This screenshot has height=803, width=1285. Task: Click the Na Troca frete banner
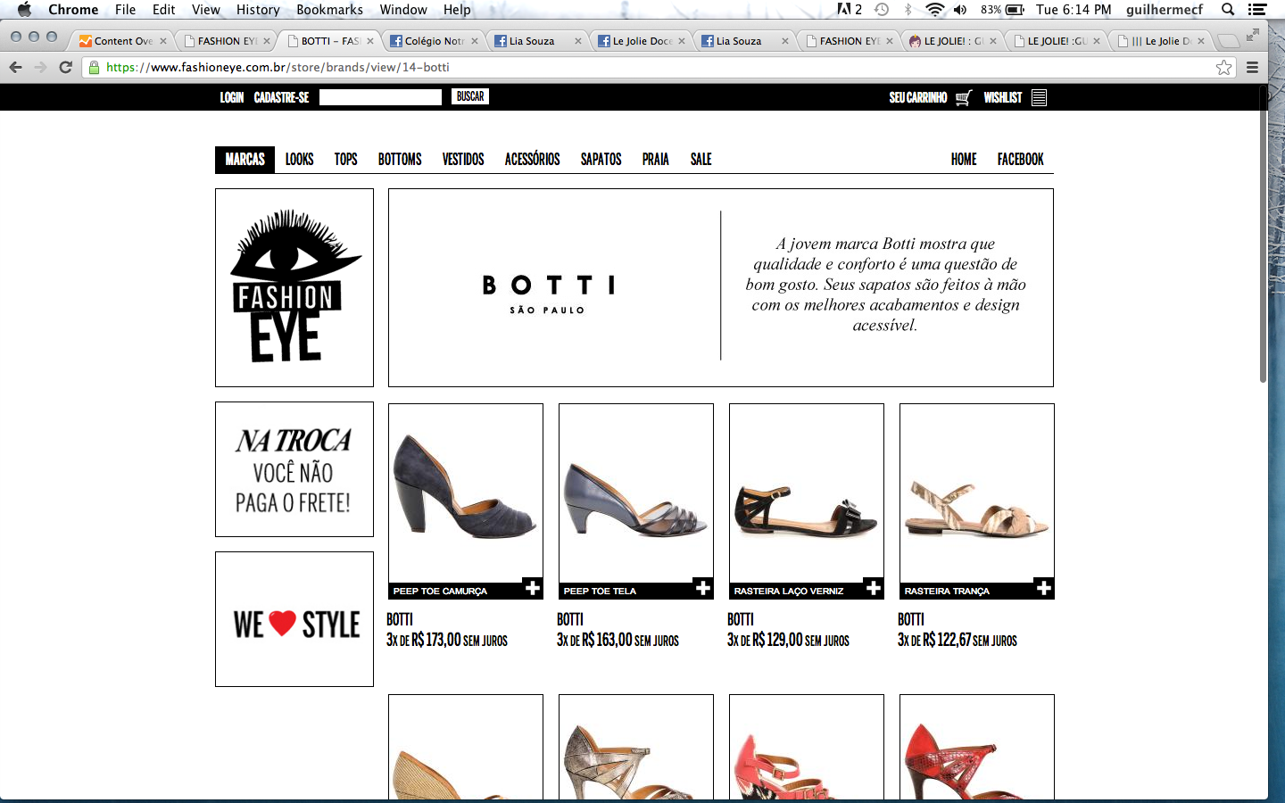pos(294,469)
